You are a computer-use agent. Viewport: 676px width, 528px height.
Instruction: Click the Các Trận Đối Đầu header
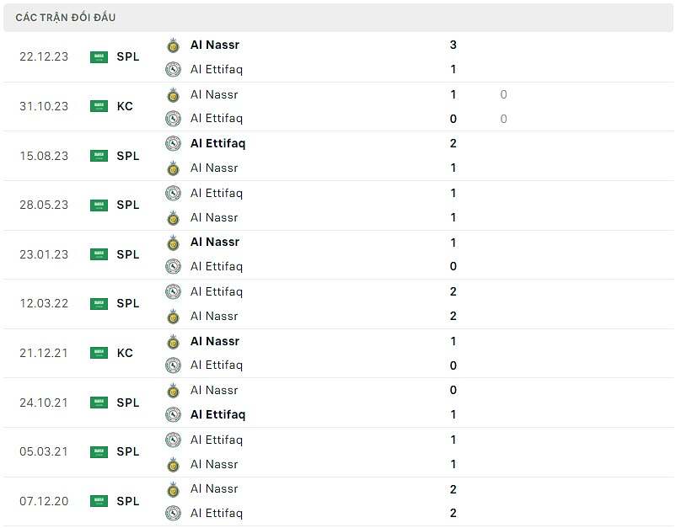[x=66, y=18]
